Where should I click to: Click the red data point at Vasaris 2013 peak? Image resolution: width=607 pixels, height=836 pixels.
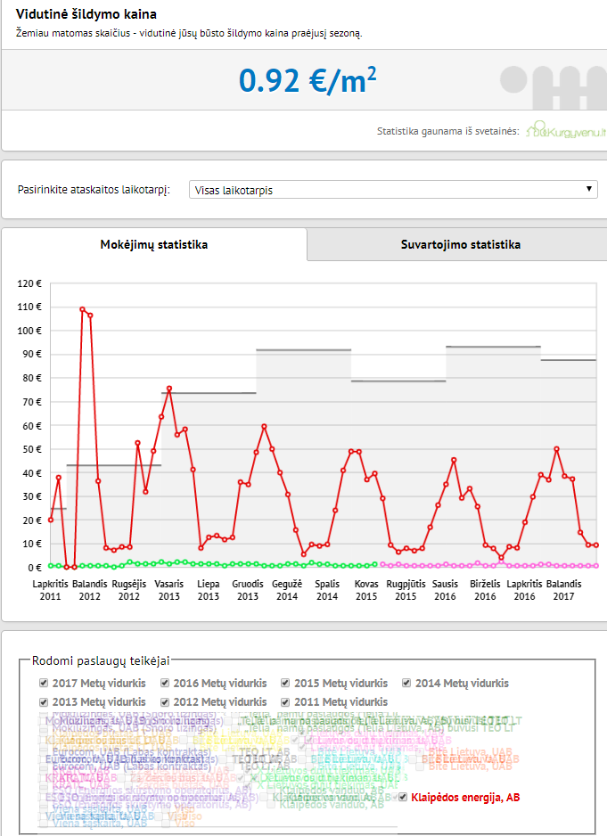point(169,389)
